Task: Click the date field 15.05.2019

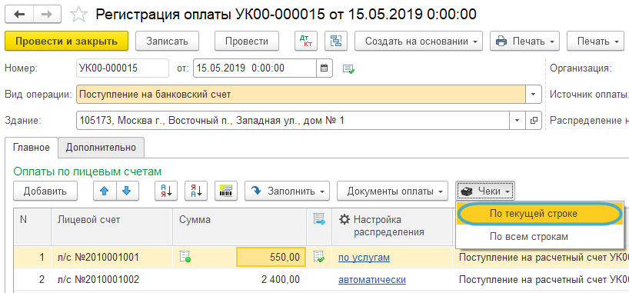Action: [255, 68]
